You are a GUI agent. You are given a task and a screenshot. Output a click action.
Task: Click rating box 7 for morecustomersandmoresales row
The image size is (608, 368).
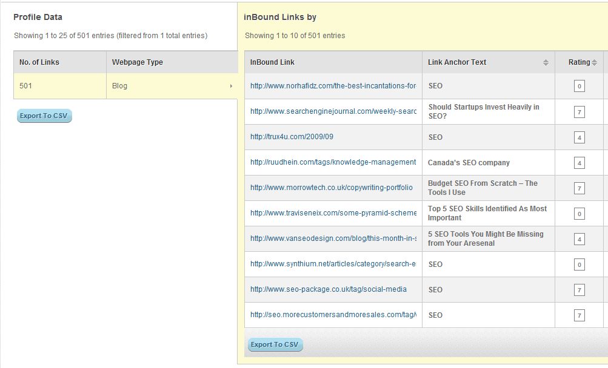(580, 316)
